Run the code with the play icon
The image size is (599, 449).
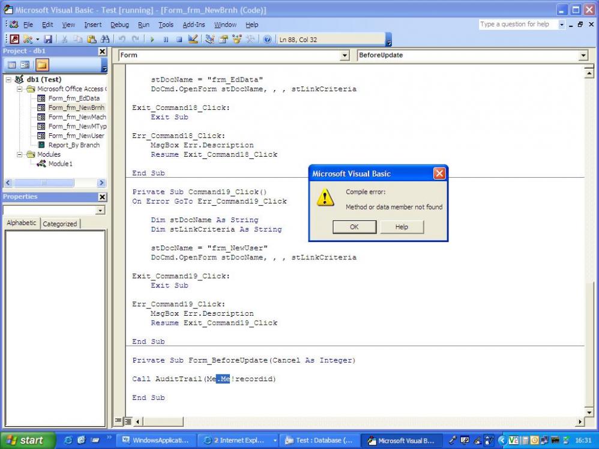[152, 39]
